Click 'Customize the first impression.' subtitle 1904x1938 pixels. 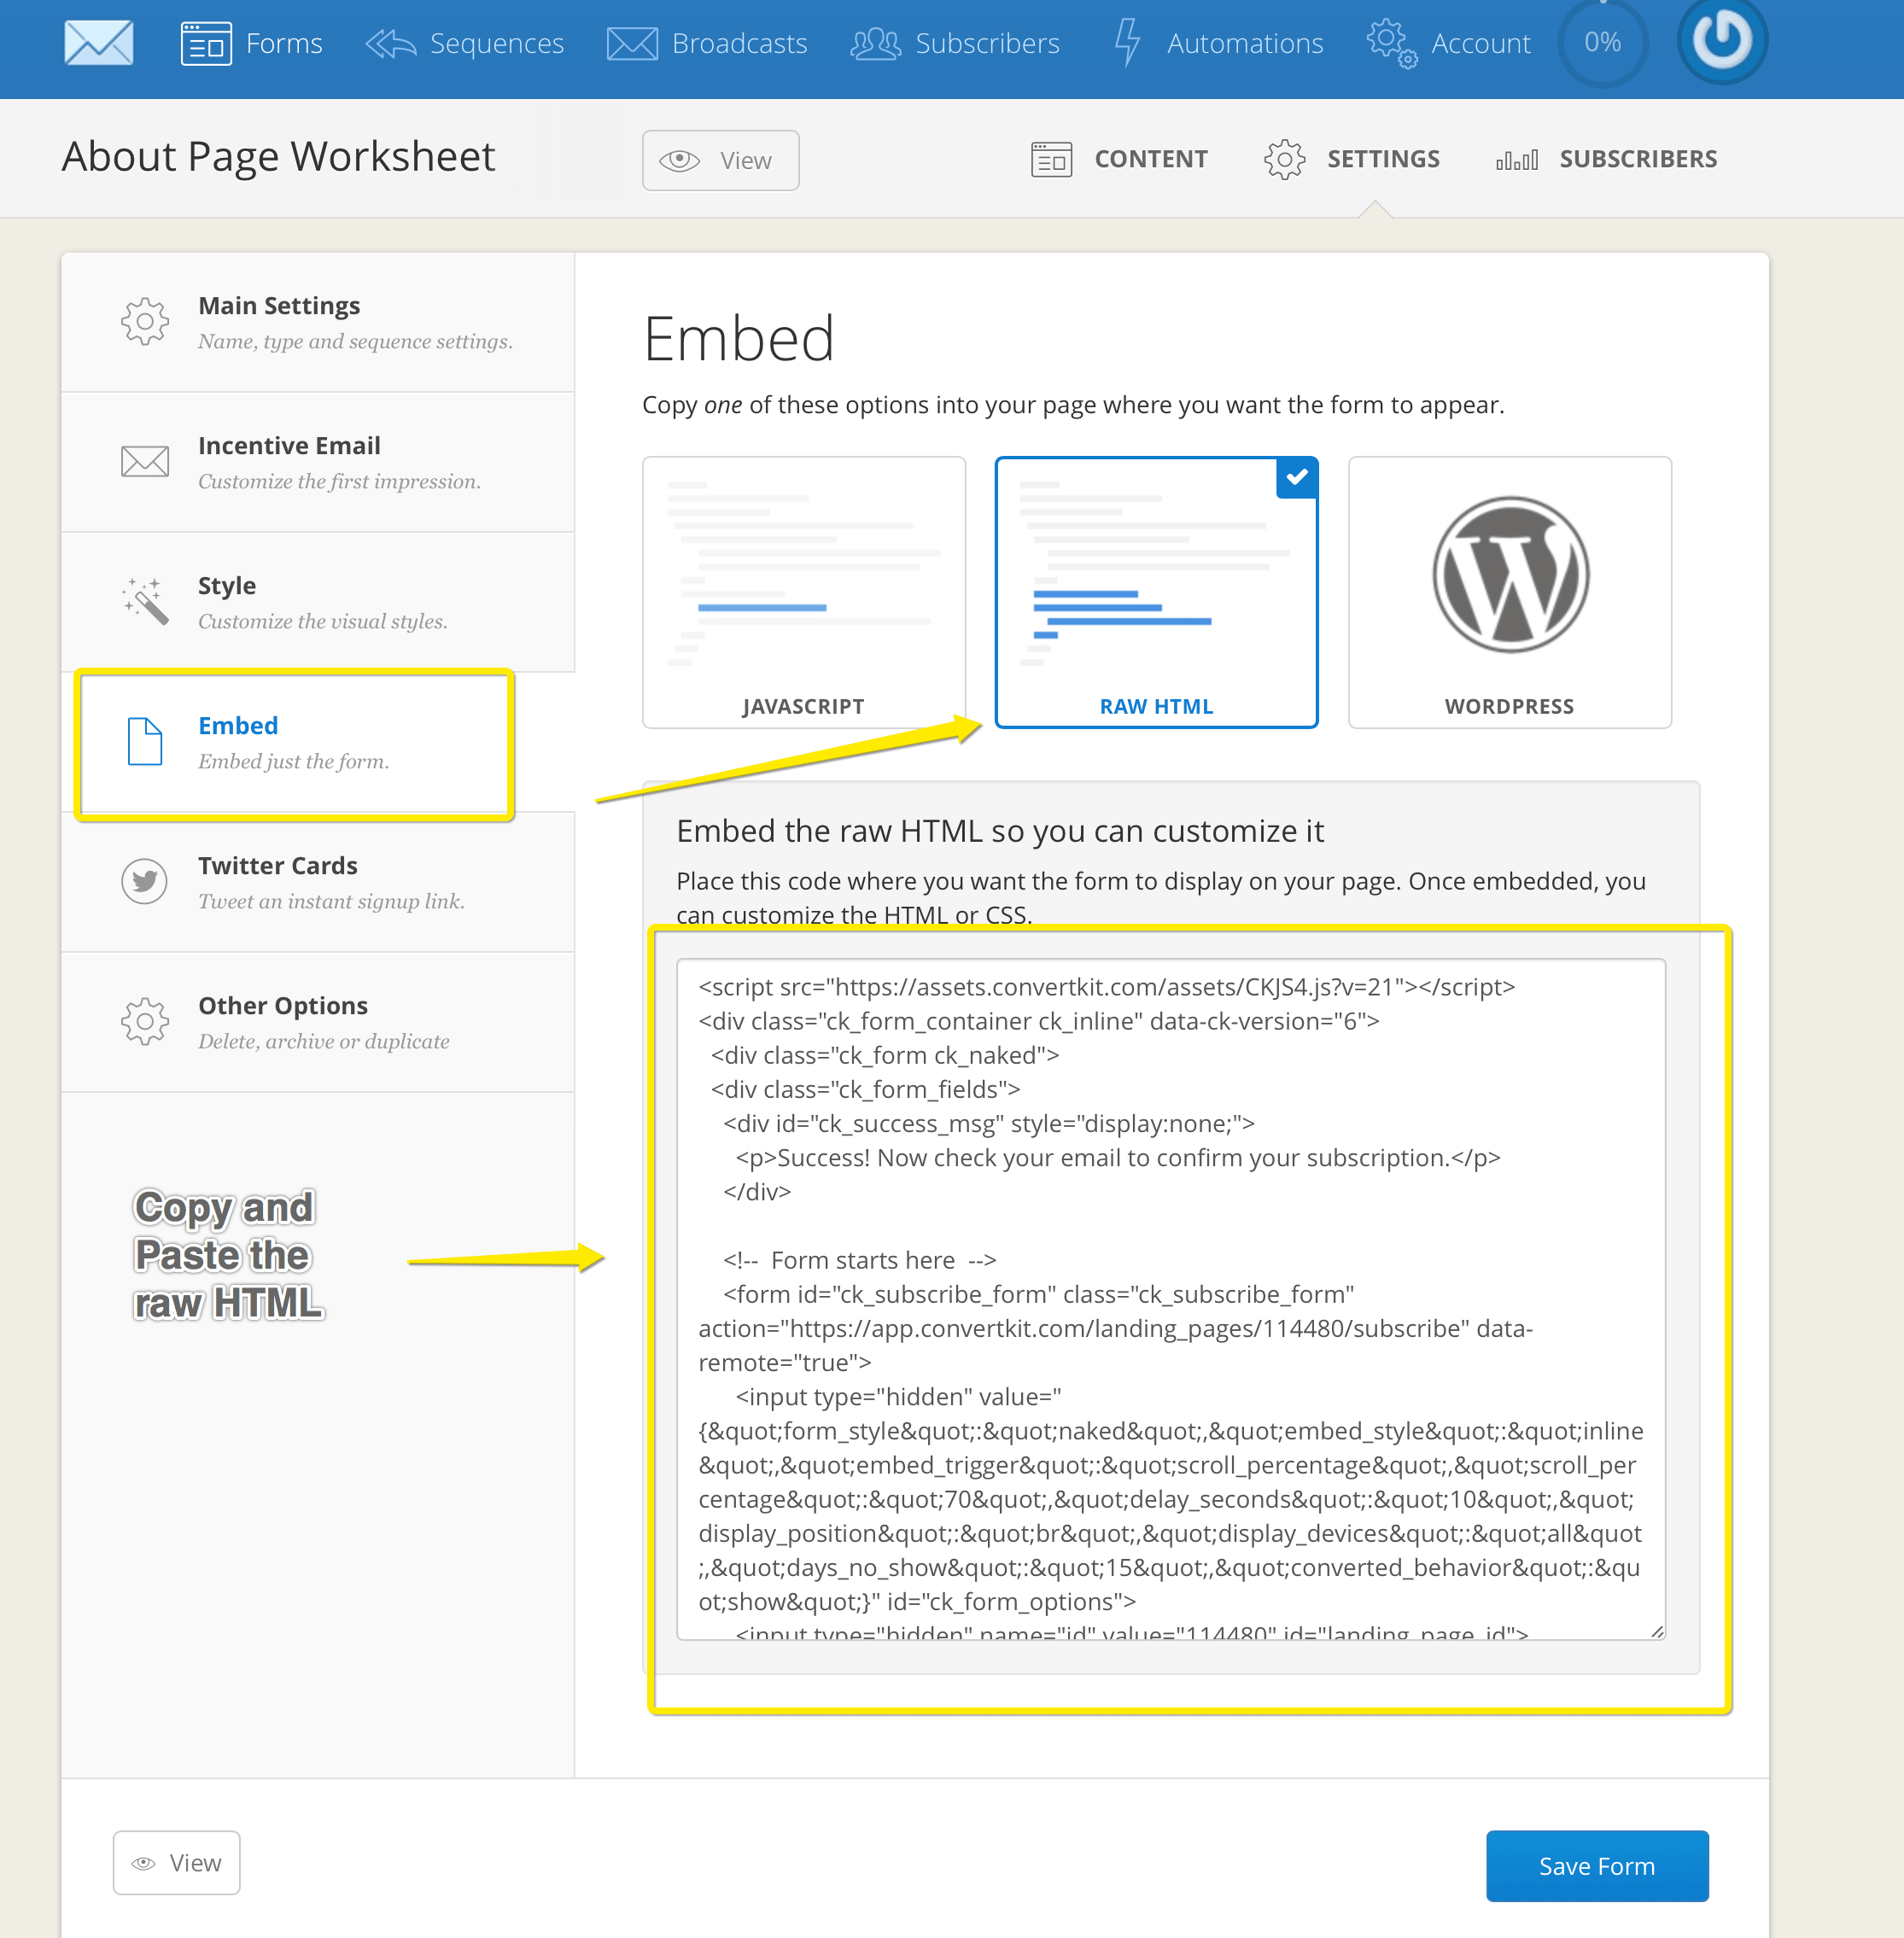click(339, 481)
